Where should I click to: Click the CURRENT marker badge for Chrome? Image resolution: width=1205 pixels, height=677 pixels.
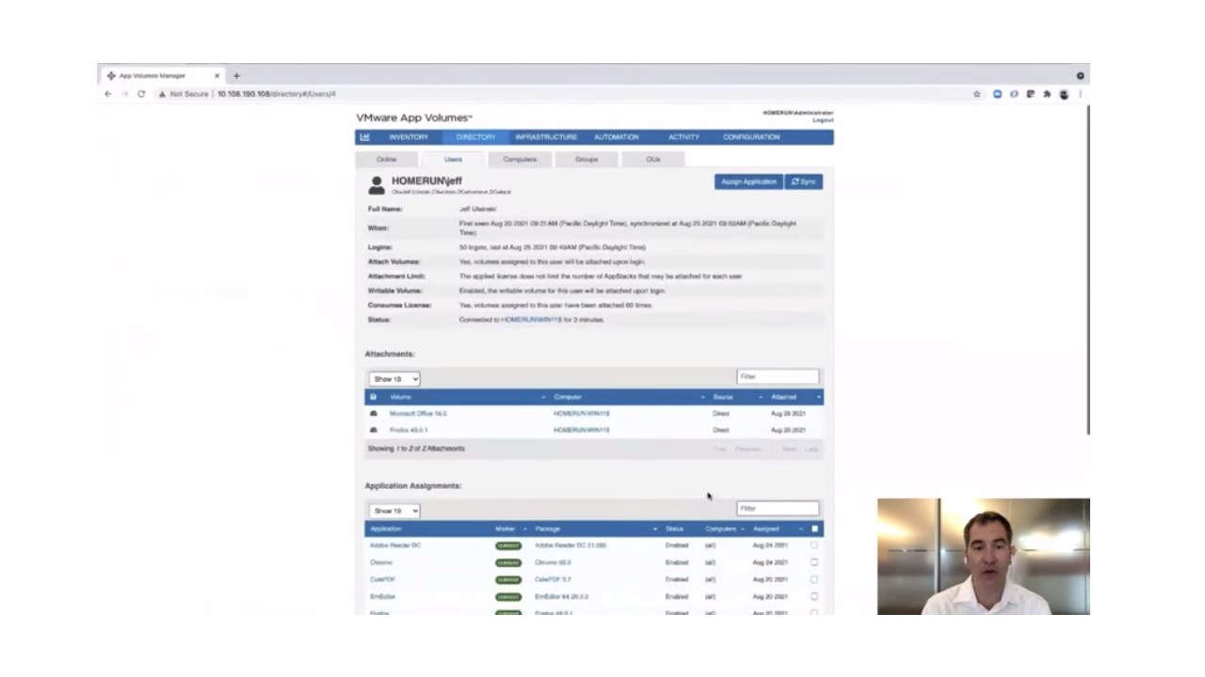coord(508,562)
